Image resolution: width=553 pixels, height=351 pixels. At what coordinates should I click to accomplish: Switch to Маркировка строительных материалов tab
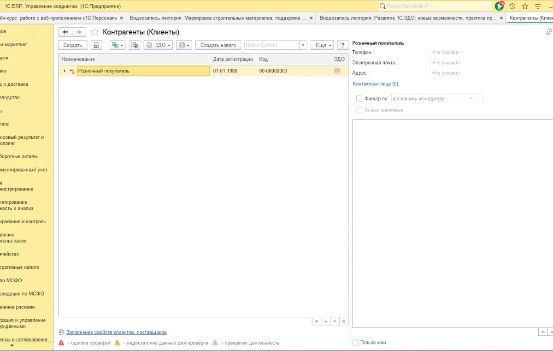coord(218,18)
